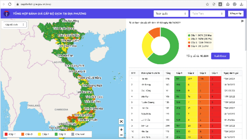Click the Xuất Excel export button
247x140 pixels.
[220, 56]
